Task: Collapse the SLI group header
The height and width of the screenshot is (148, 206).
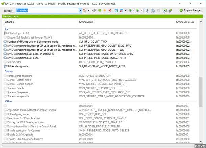Action: coord(7,29)
